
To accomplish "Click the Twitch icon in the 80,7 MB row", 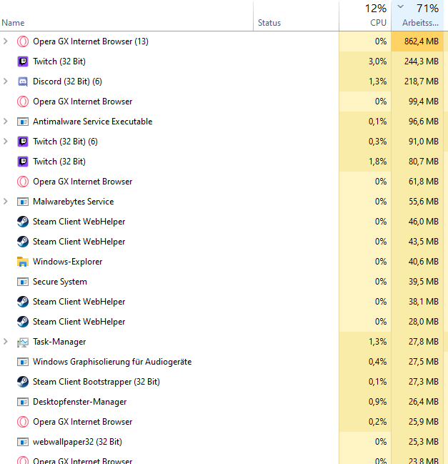I will (23, 162).
